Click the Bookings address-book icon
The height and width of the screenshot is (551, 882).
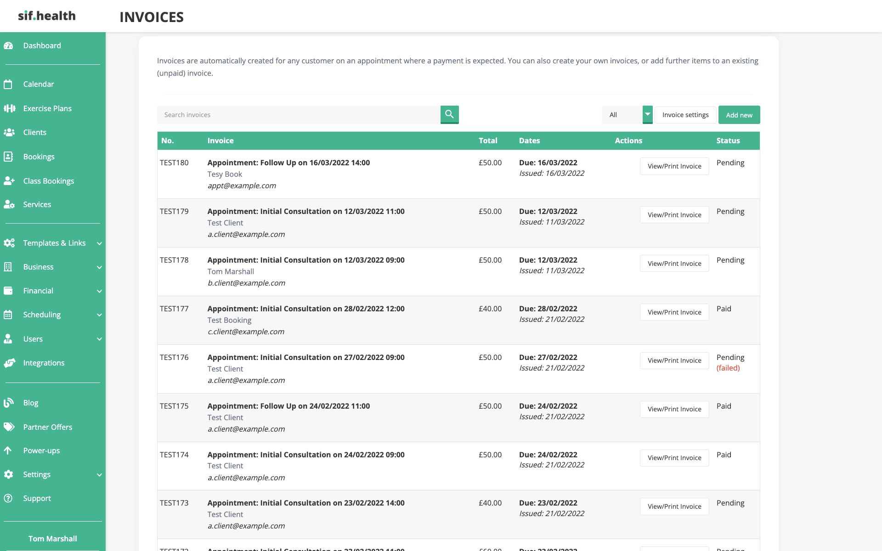click(x=8, y=157)
